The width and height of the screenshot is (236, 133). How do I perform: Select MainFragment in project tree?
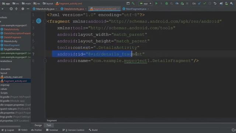click(10, 45)
